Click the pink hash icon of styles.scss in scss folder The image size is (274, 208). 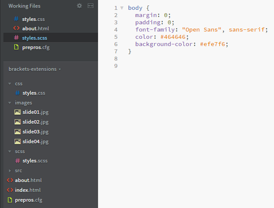(18, 161)
